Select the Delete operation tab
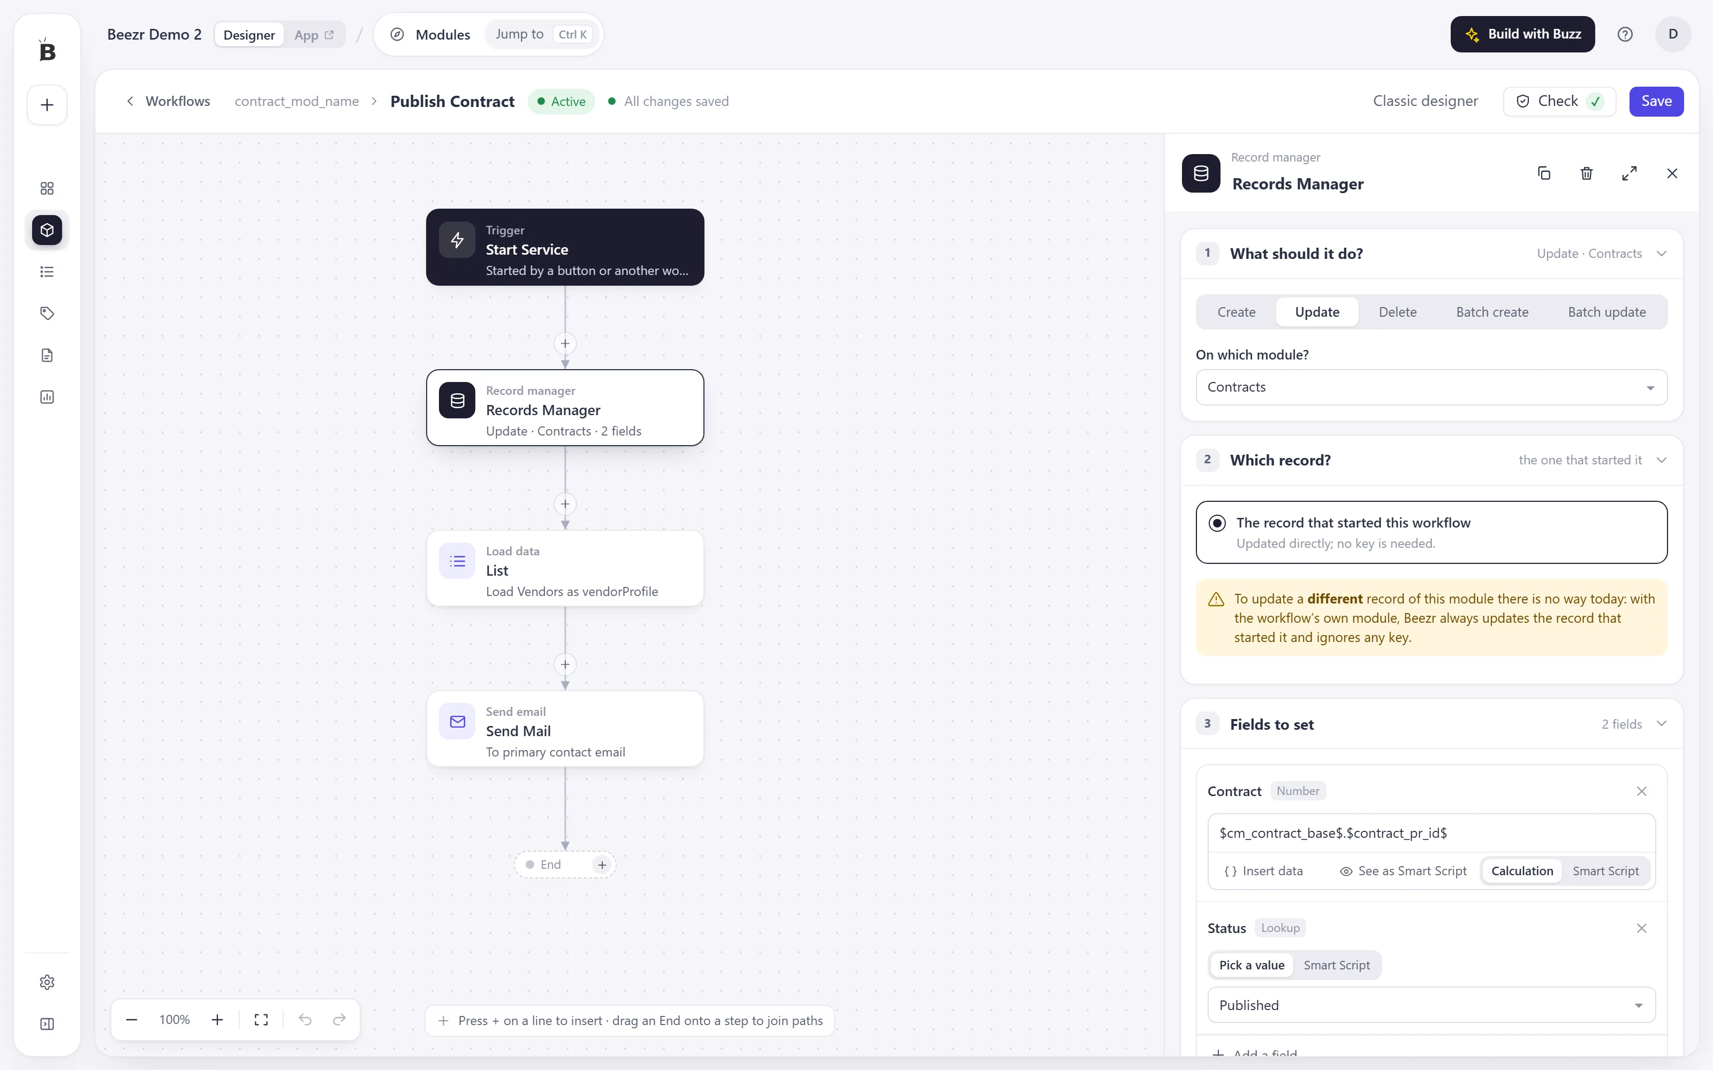Viewport: 1713px width, 1070px height. [x=1397, y=312]
